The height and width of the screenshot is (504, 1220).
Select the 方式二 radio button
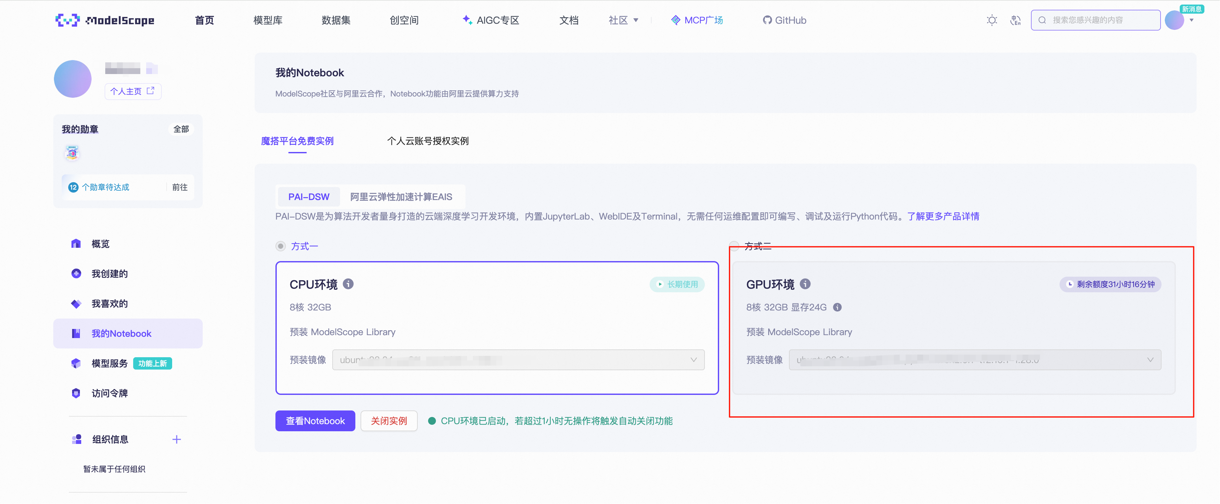[734, 246]
